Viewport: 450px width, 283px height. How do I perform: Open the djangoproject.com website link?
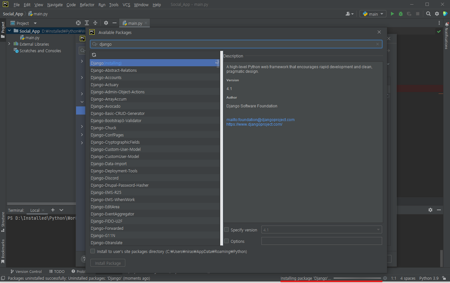pyautogui.click(x=254, y=124)
